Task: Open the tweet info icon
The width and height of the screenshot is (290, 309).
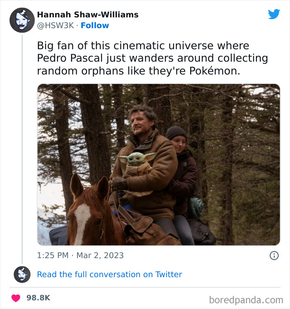Action: point(274,256)
